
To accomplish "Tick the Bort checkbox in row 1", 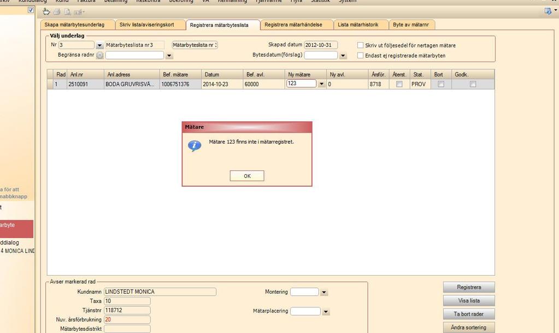I will tap(441, 84).
